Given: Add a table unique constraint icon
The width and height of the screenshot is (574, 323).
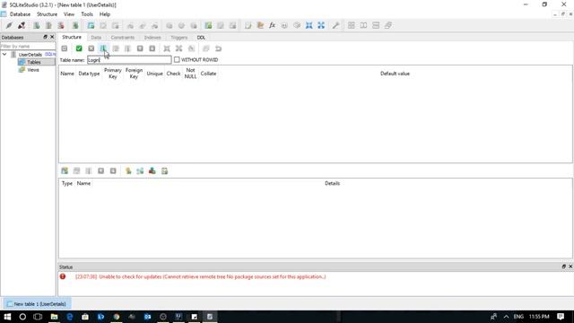Looking at the screenshot, I should pos(152,170).
